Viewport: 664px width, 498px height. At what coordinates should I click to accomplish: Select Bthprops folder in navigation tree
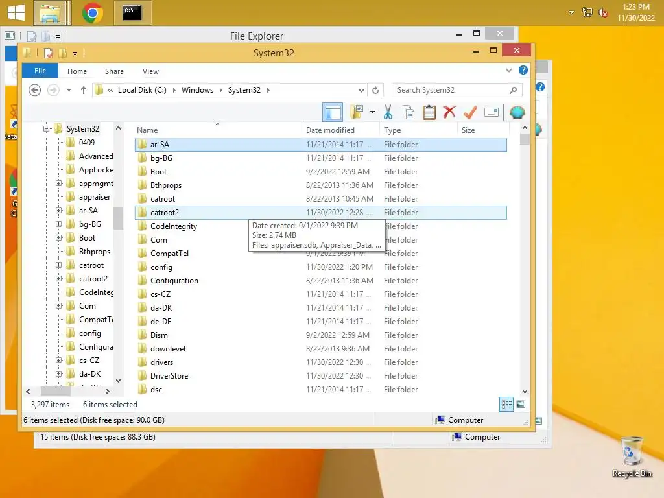(x=94, y=252)
